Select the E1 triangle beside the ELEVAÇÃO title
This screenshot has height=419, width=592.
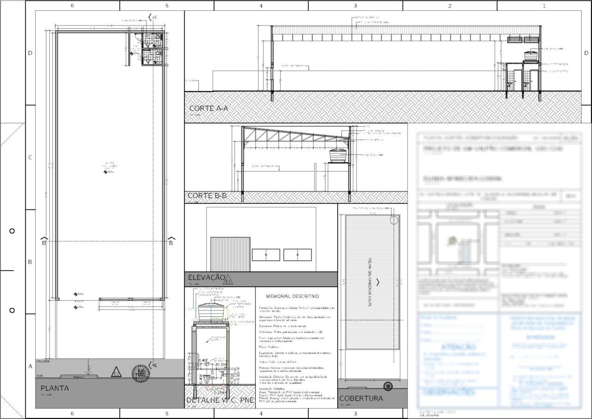228,279
